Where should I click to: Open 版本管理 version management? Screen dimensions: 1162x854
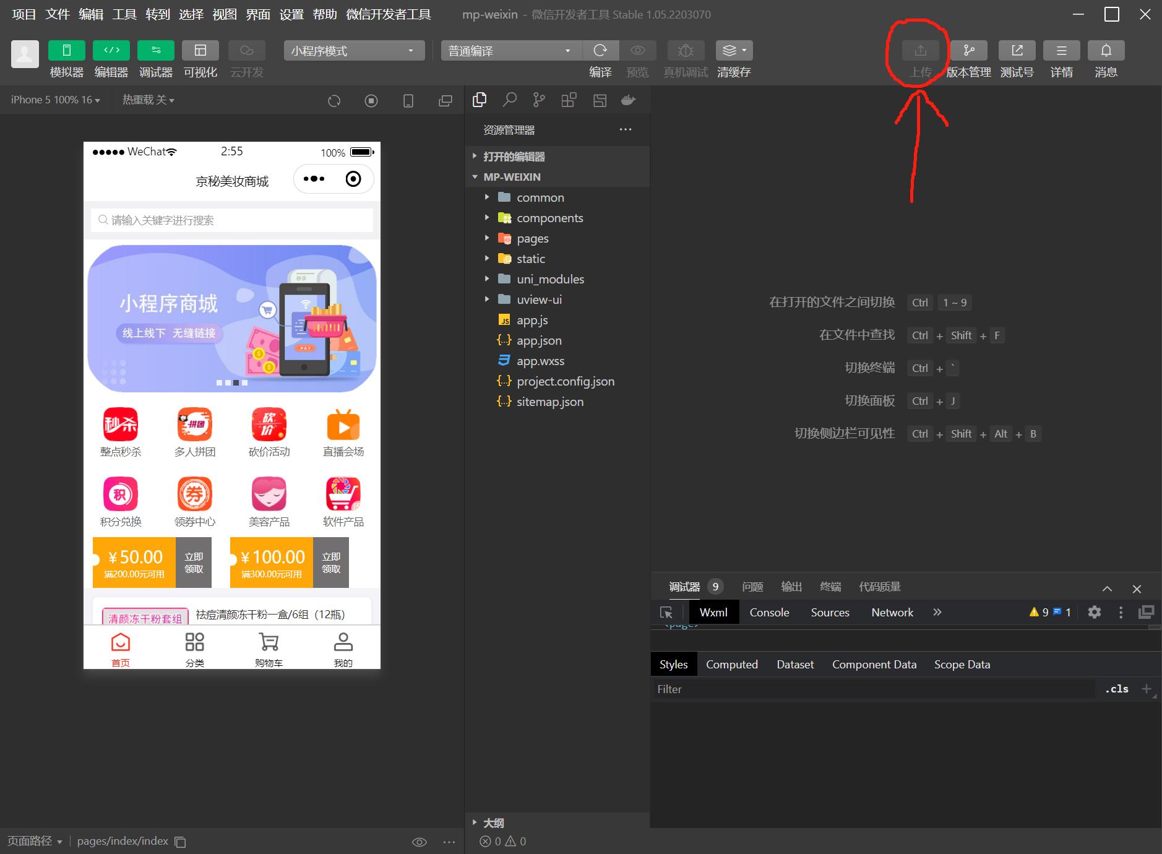[x=969, y=50]
